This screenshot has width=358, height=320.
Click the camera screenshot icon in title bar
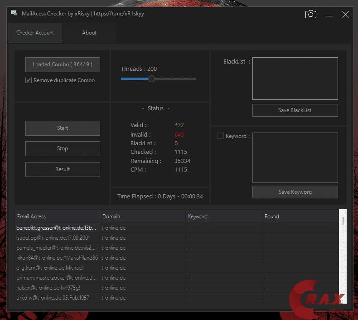(x=310, y=15)
